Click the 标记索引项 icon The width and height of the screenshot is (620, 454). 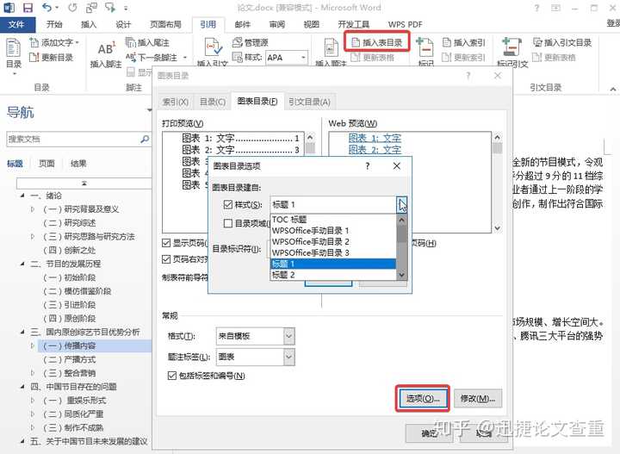426,52
